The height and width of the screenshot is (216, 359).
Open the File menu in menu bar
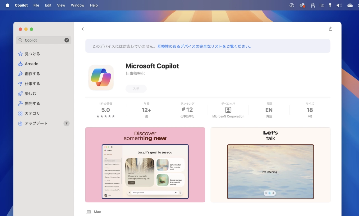(x=36, y=5)
